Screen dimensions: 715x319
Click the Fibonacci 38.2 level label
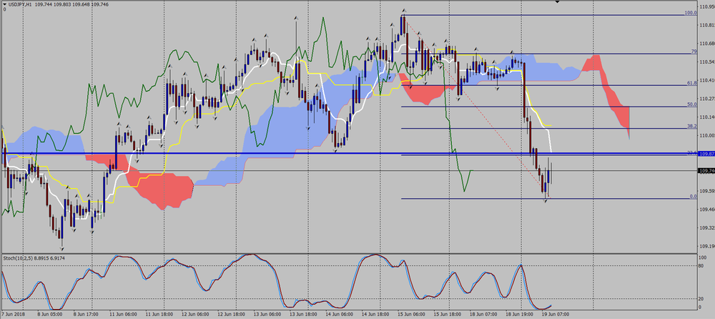pos(691,126)
